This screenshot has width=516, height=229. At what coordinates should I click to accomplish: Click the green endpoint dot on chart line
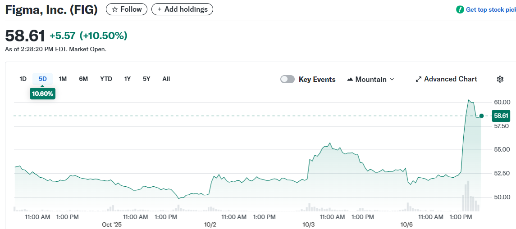481,116
